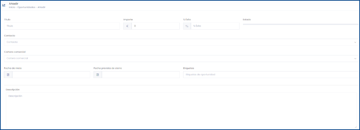Expand the Contacto dropdown arrow
Image resolution: width=360 pixels, height=130 pixels.
[x=355, y=42]
